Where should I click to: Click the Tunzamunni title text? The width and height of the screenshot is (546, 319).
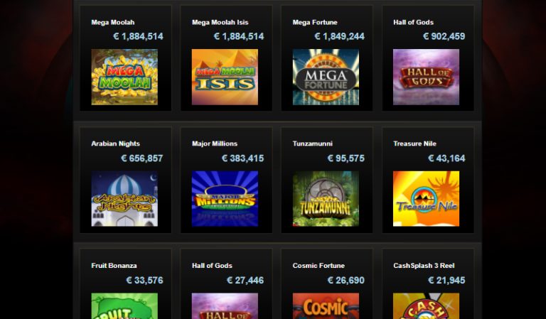[312, 144]
